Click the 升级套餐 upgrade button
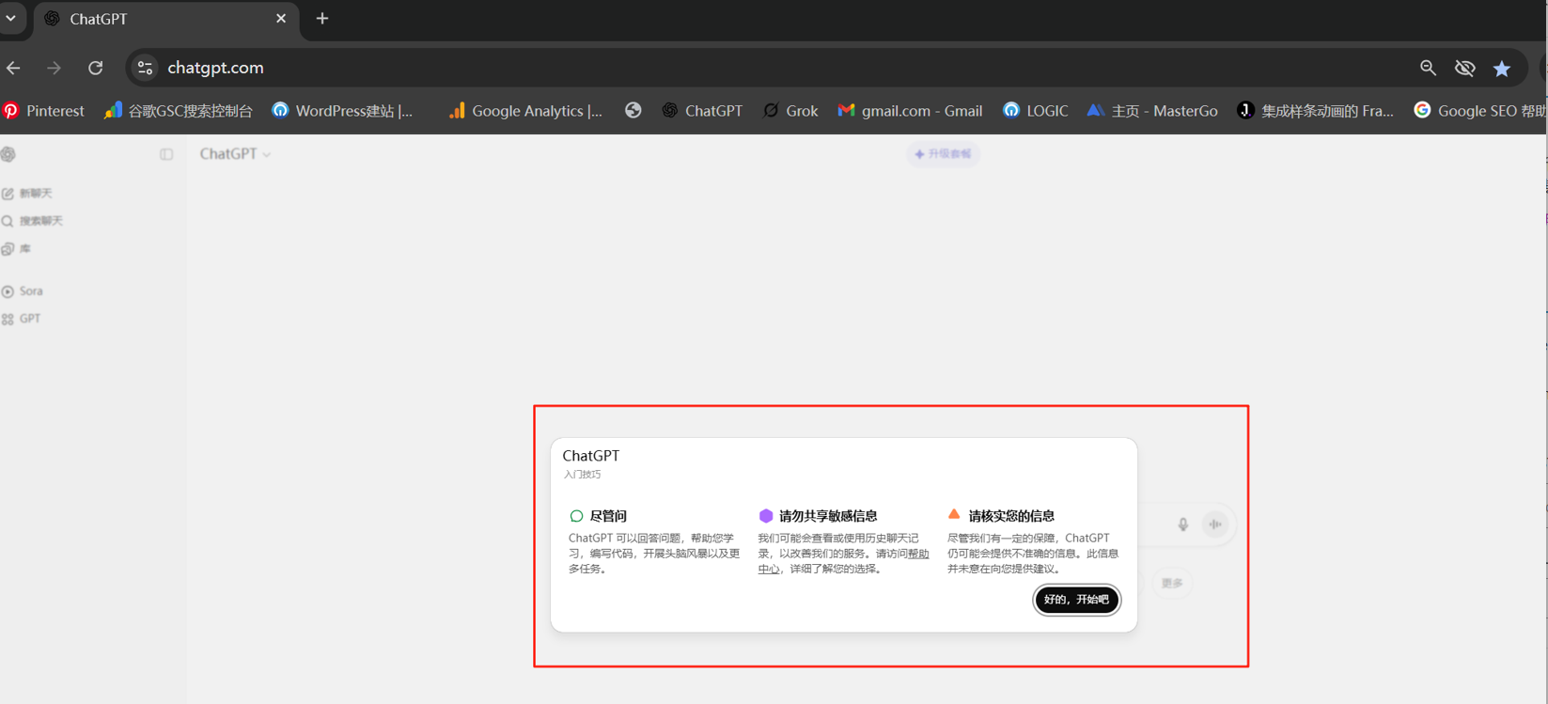 (943, 154)
